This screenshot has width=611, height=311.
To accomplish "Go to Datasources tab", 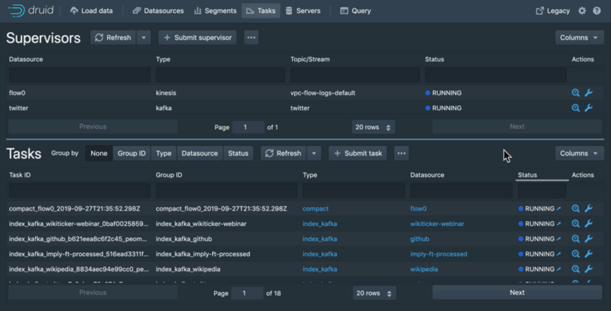I will pos(158,11).
